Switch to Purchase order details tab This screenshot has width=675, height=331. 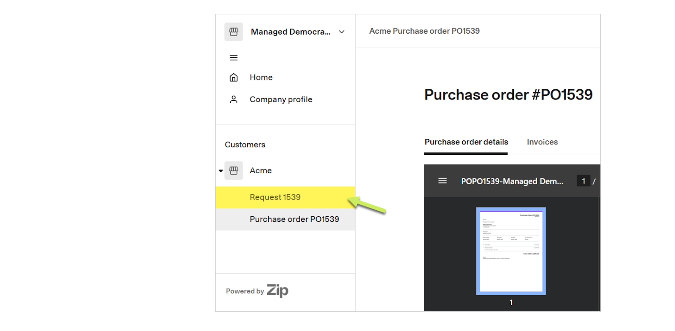click(466, 142)
